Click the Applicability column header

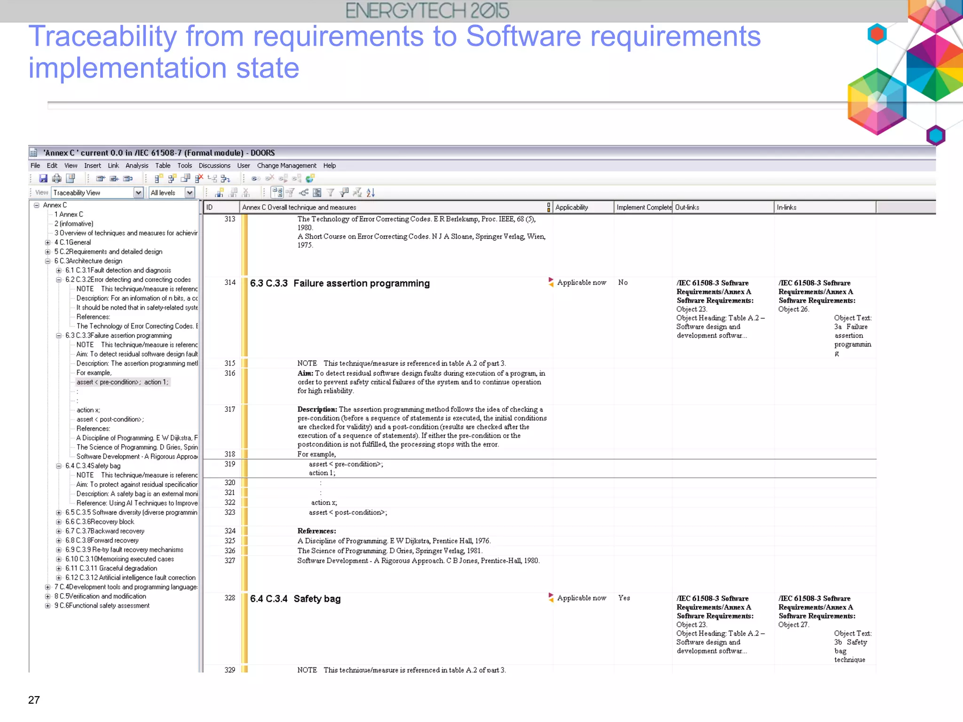pos(583,207)
